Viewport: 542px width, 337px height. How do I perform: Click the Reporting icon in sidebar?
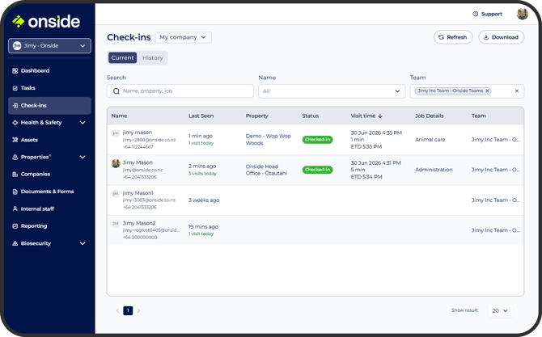15,226
